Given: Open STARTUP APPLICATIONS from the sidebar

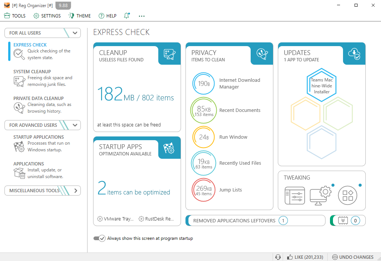Looking at the screenshot, I should [x=38, y=137].
